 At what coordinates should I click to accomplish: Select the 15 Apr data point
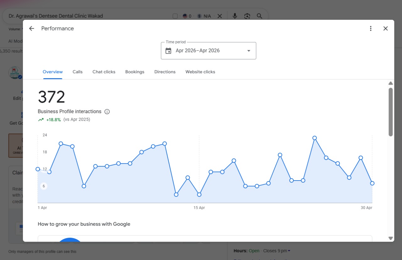[199, 195]
